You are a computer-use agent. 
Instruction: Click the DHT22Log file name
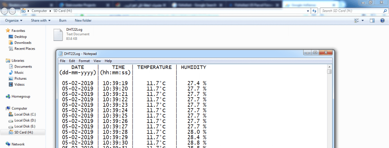74,30
